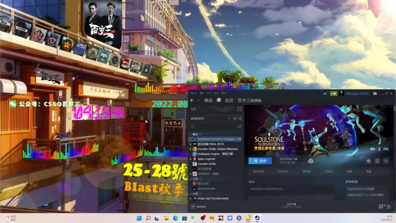Image resolution: width=396 pixels, height=223 pixels.
Task: Select Soulstone Survivors: Prologue in library
Action: (x=217, y=139)
